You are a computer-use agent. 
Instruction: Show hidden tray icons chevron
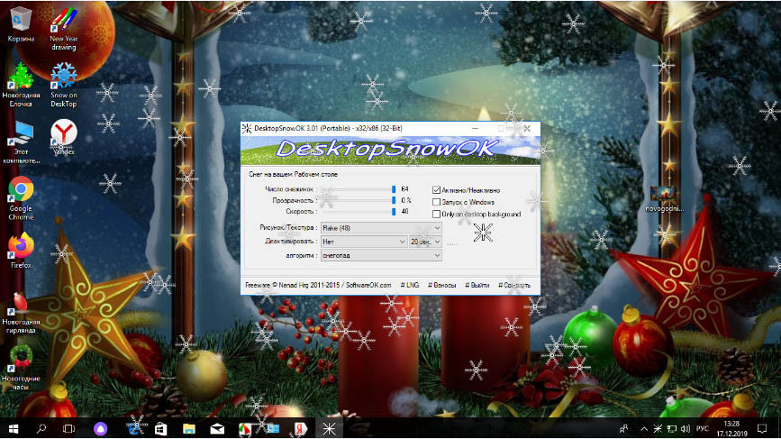coord(644,428)
